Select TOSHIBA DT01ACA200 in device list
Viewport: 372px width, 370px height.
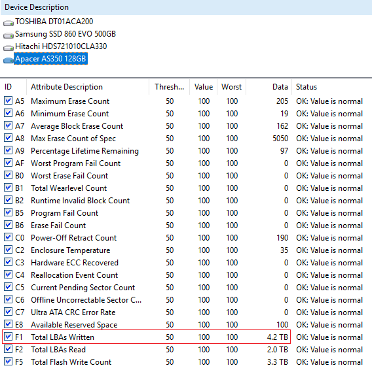click(54, 22)
